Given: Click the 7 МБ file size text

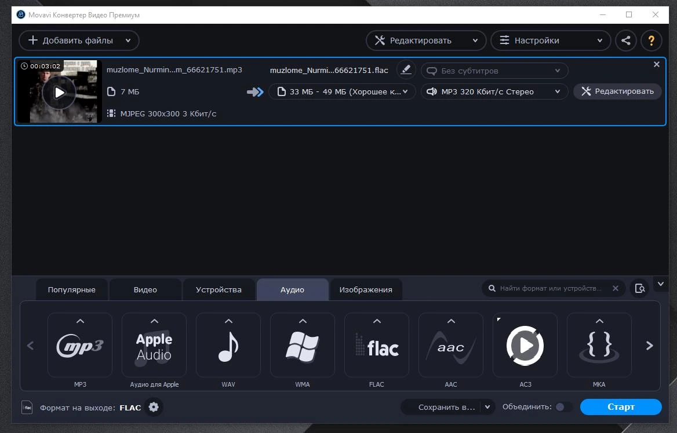Looking at the screenshot, I should [x=129, y=91].
